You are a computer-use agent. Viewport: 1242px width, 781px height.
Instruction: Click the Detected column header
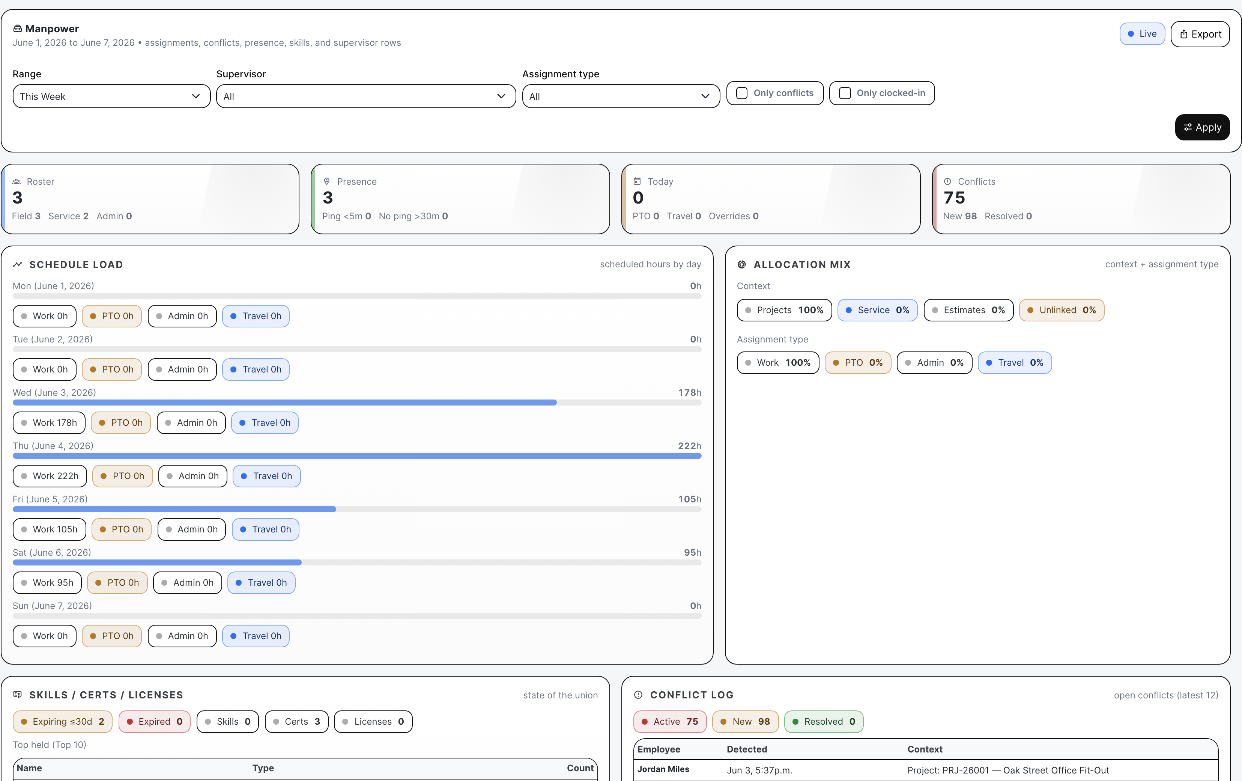tap(747, 749)
